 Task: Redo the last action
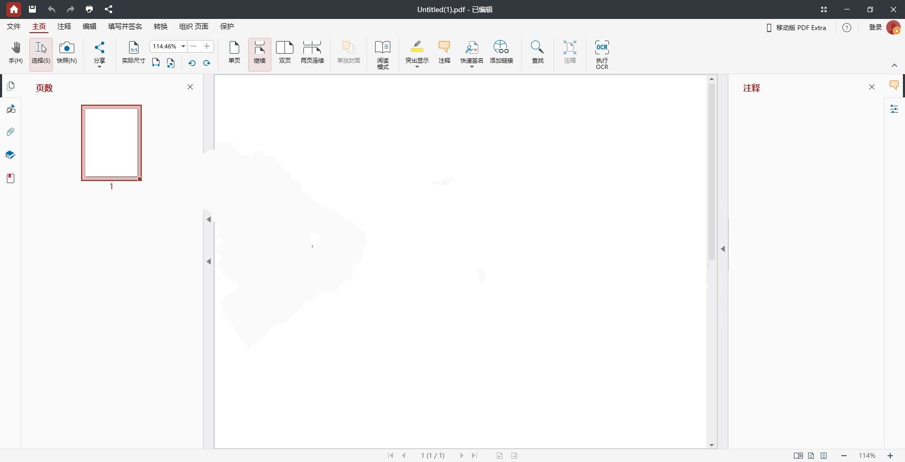pyautogui.click(x=70, y=9)
